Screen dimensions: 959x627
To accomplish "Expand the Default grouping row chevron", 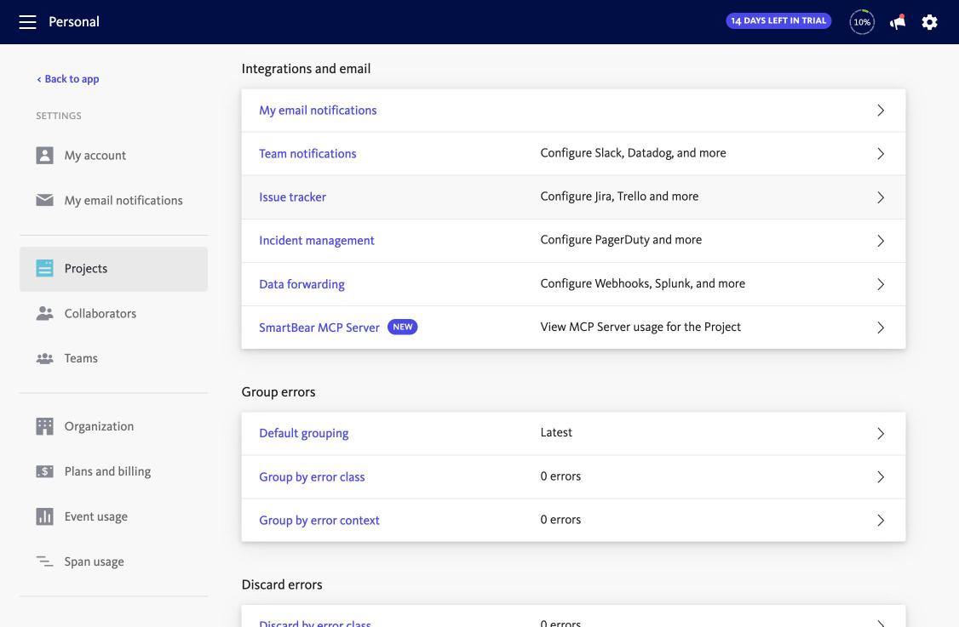I will click(881, 433).
